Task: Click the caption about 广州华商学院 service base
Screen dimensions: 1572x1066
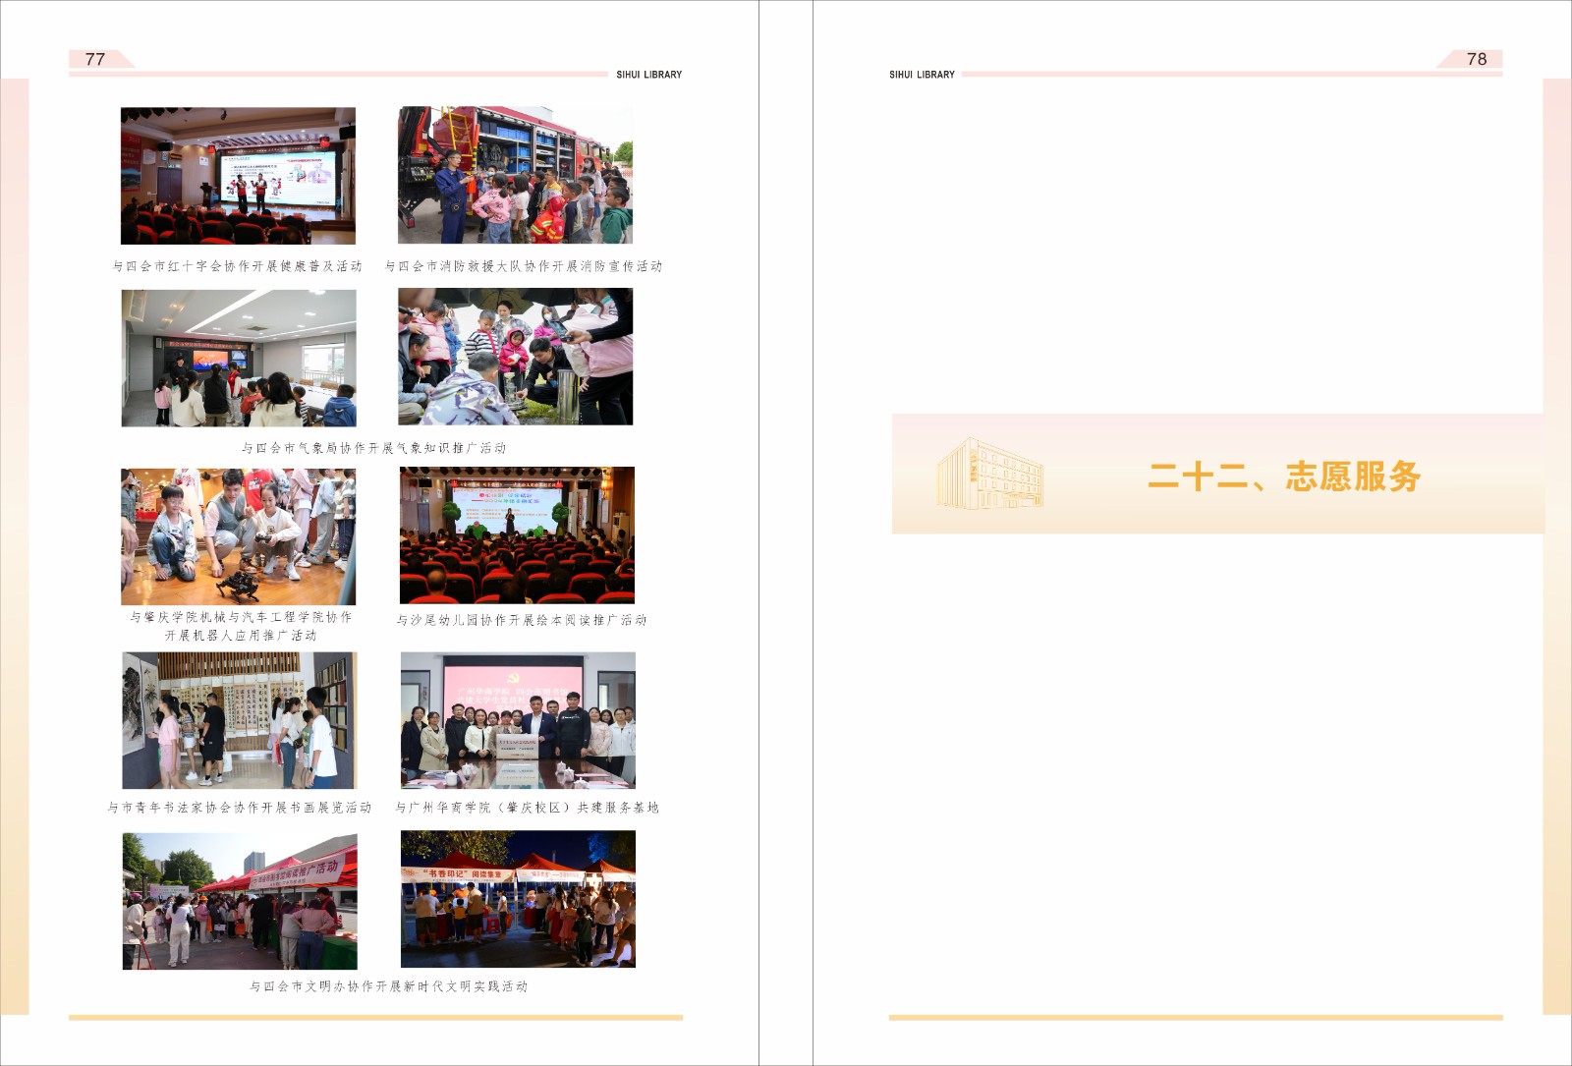Action: (527, 808)
